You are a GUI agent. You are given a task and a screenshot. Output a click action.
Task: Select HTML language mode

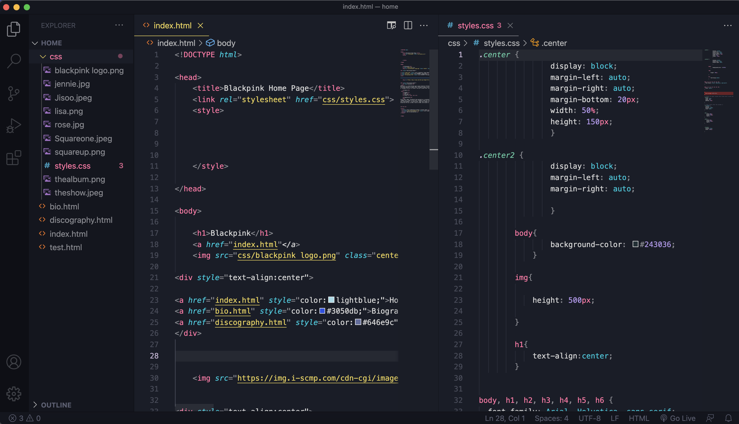coord(639,419)
